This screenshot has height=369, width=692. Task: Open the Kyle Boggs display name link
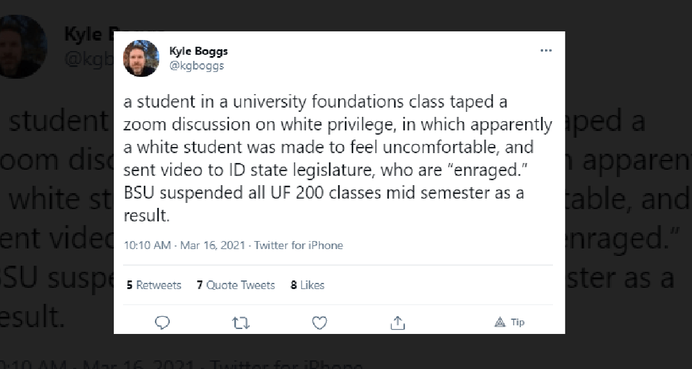[x=198, y=52]
